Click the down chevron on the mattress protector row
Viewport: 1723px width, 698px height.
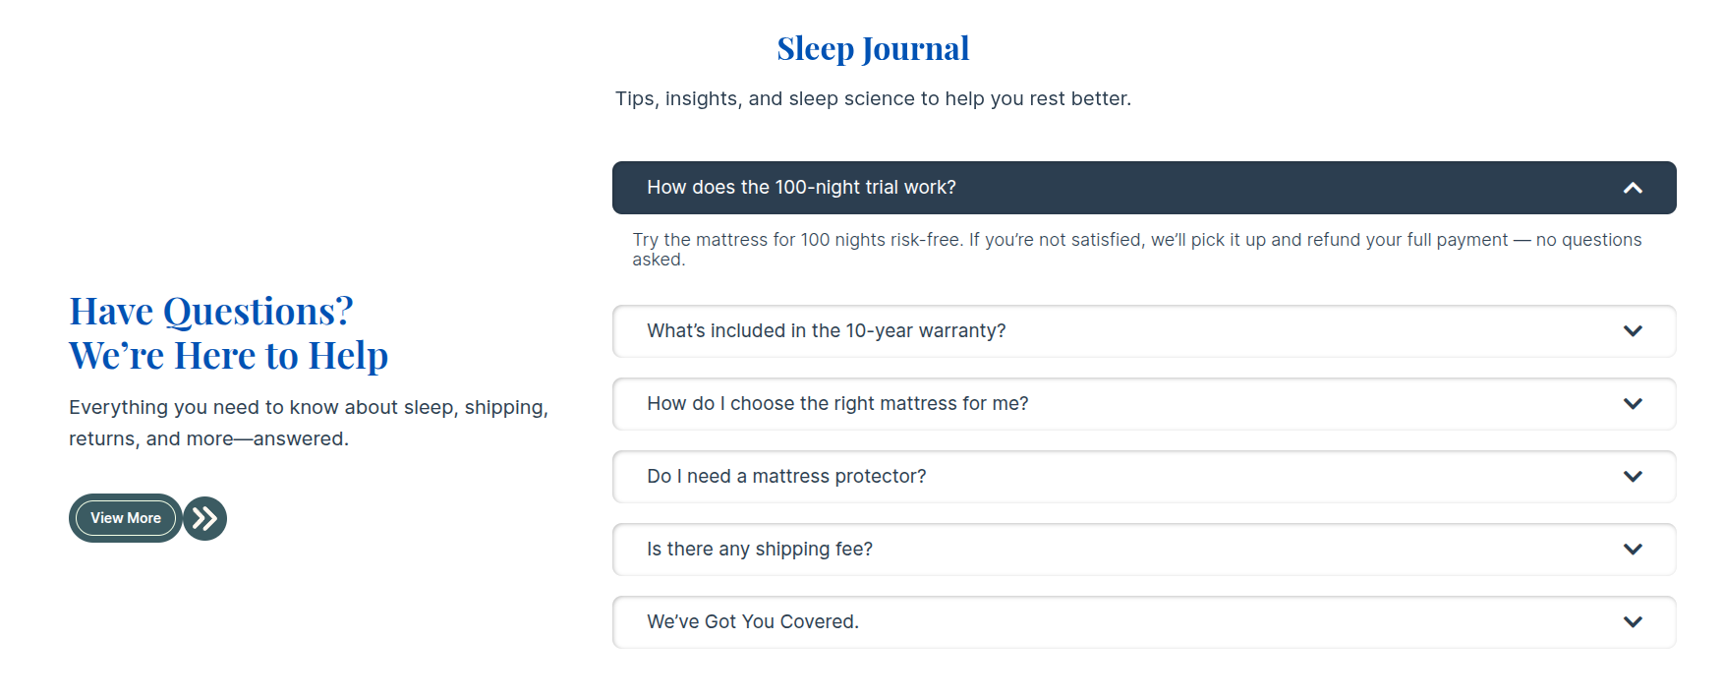1633,477
